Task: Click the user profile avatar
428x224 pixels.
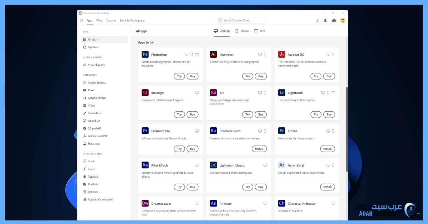Action: (343, 21)
